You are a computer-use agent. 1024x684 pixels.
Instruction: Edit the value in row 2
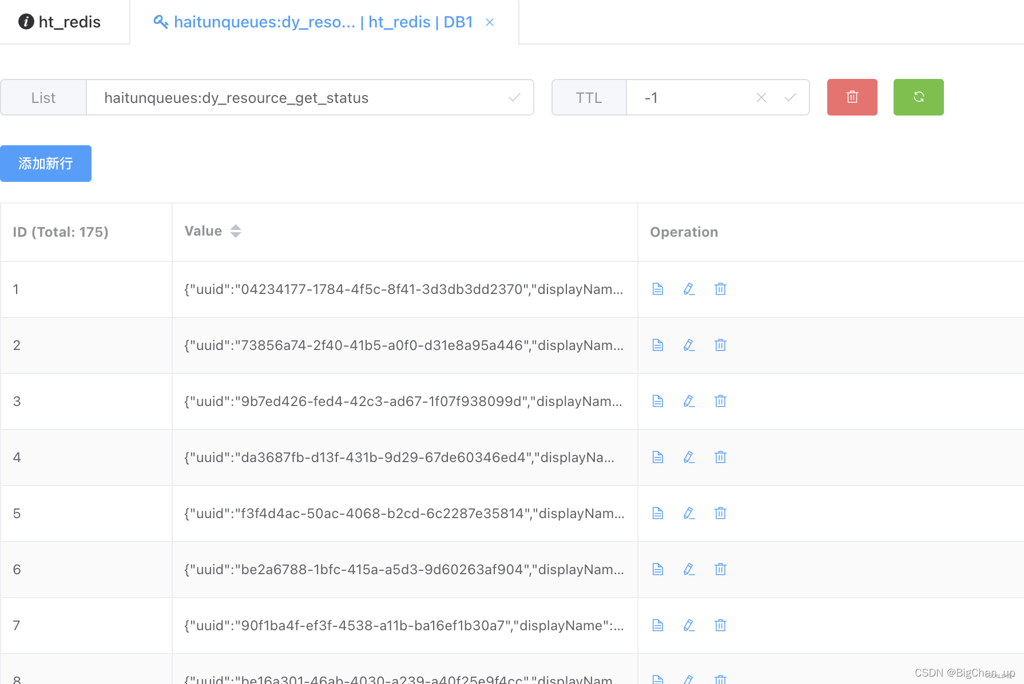(x=689, y=345)
